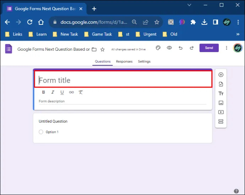Open the Customize theme palette icon
Viewport: 245px width, 195px height.
click(158, 48)
